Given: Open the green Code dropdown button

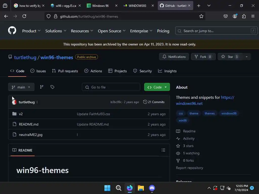Looking at the screenshot, I should [x=157, y=87].
